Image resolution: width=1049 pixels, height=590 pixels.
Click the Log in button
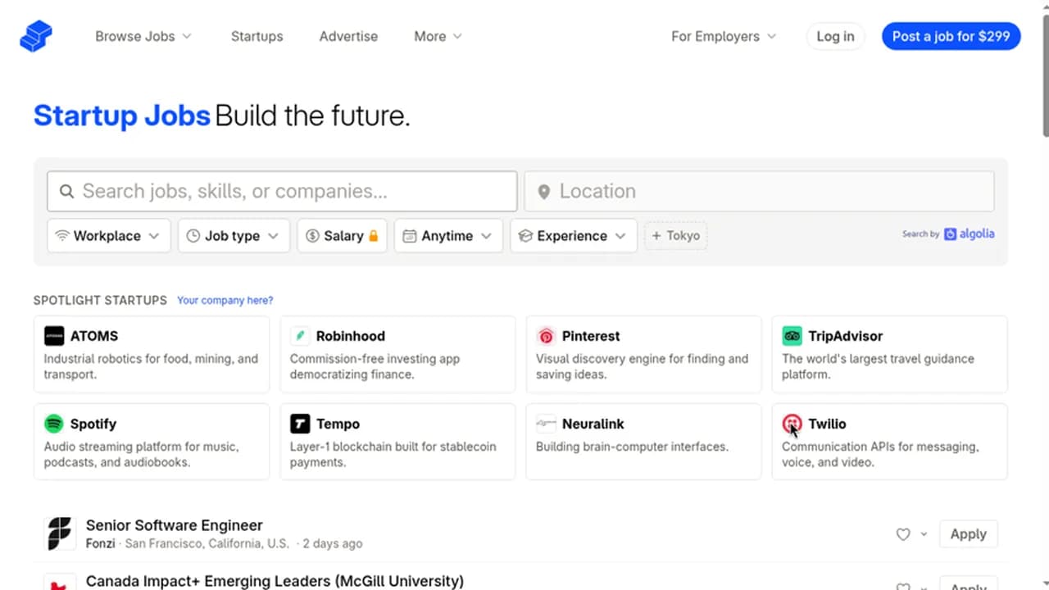[835, 36]
